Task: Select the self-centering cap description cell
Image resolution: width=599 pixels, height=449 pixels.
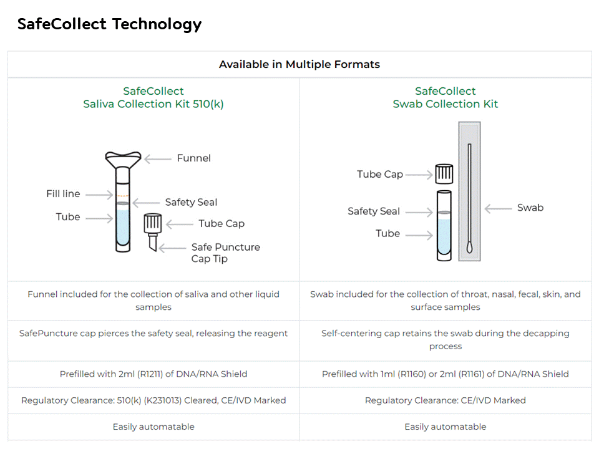Action: (446, 340)
